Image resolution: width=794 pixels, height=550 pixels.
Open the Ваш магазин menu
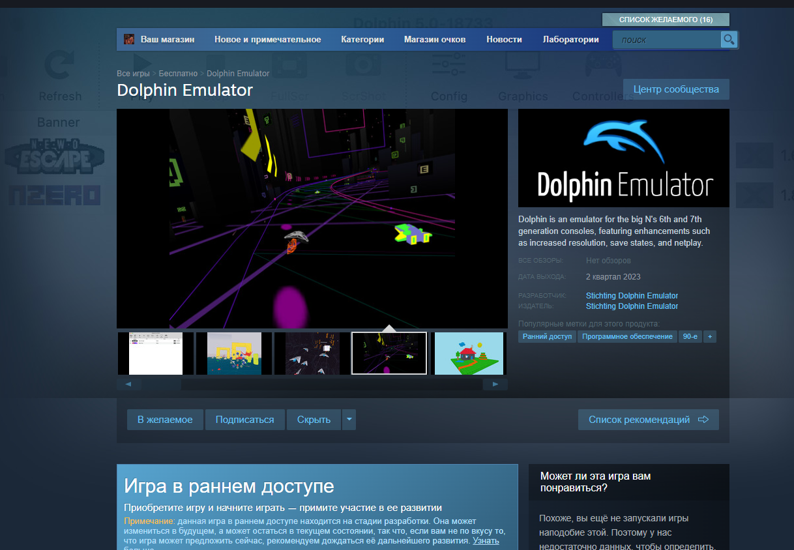(168, 39)
